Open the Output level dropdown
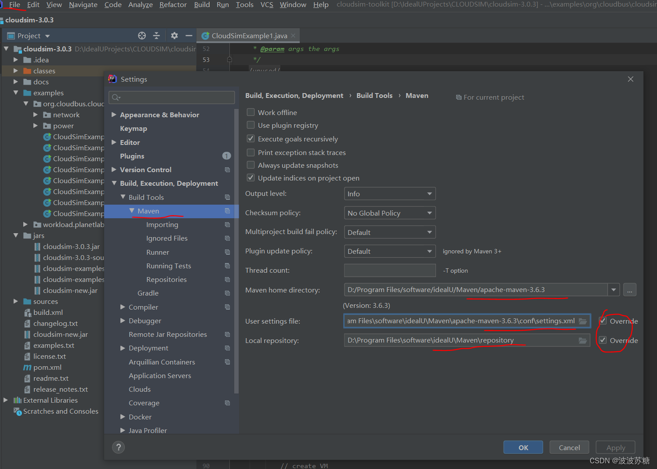This screenshot has height=469, width=657. [x=390, y=194]
